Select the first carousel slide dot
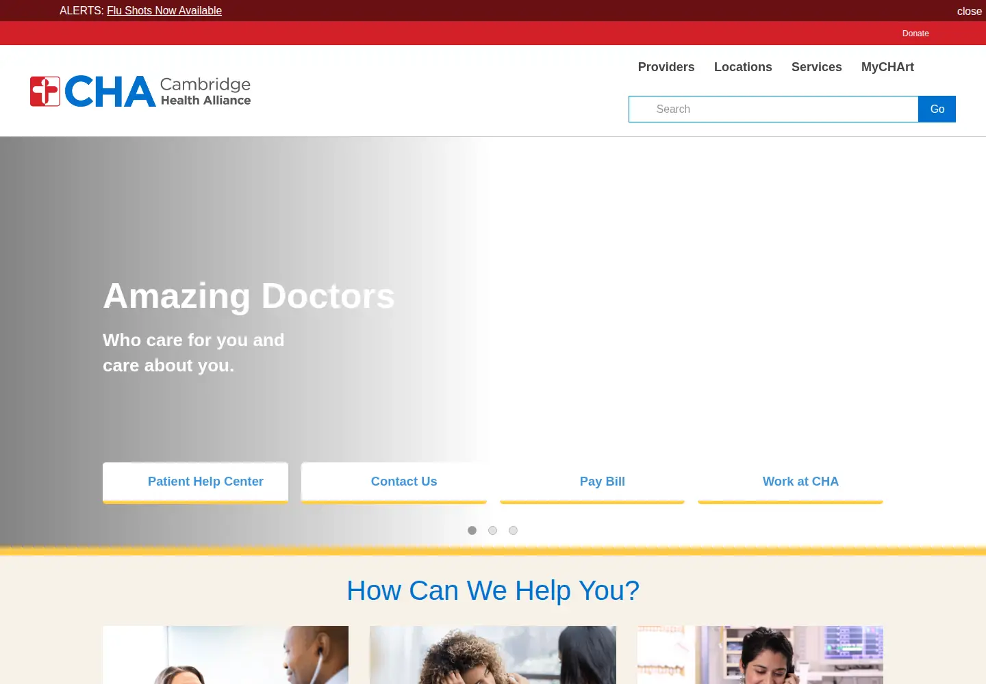 point(472,530)
